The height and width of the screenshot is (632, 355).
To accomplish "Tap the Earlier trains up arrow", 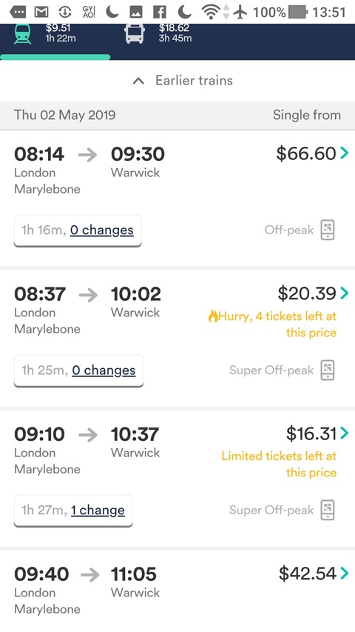I will [138, 81].
